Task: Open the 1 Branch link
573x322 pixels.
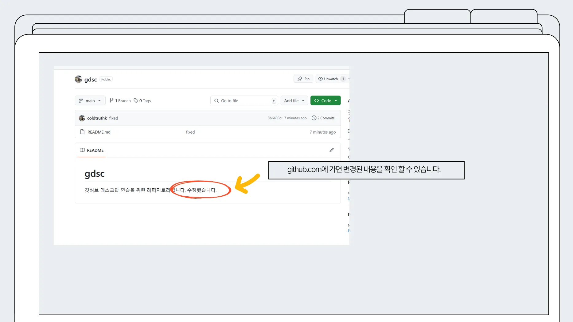Action: (120, 101)
